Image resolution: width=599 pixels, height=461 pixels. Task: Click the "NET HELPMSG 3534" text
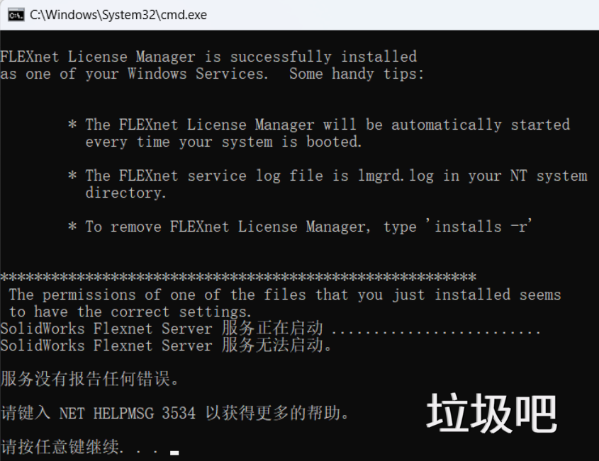[127, 413]
